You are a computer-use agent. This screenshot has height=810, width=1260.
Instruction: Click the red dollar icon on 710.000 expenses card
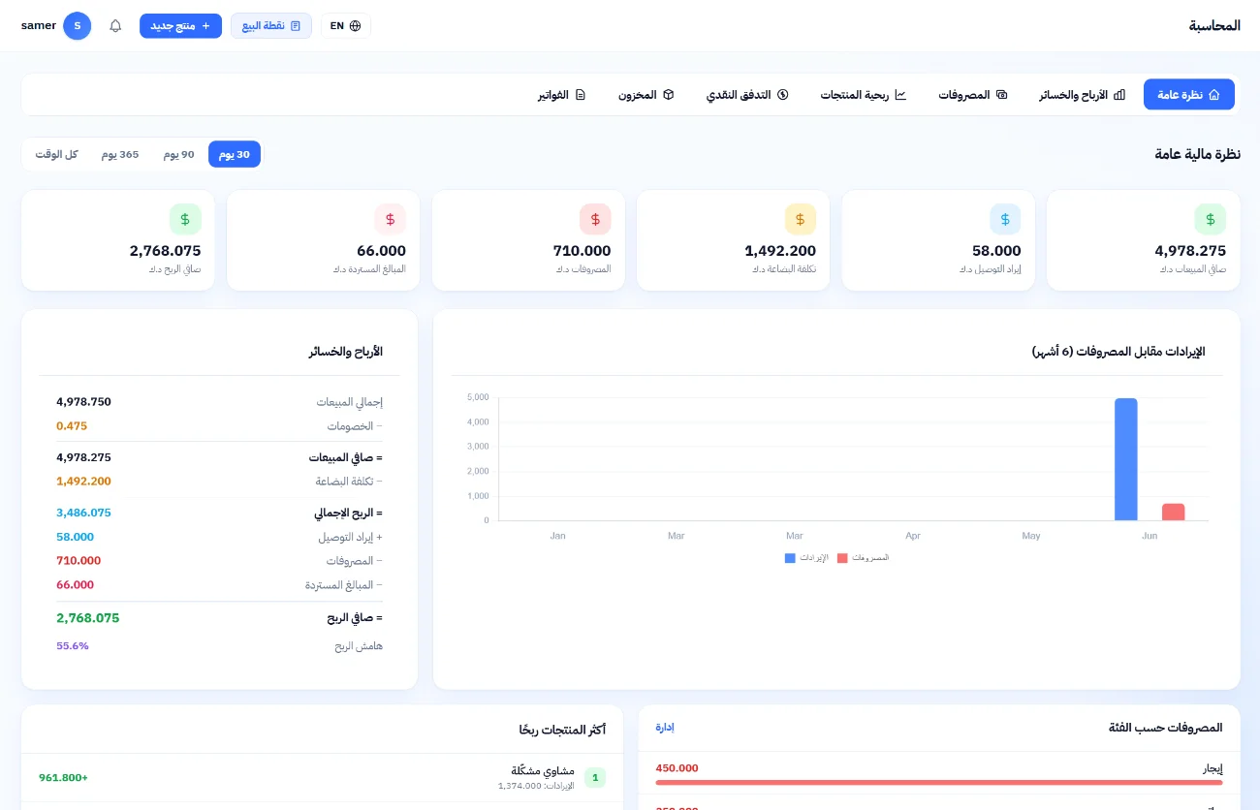(x=595, y=219)
